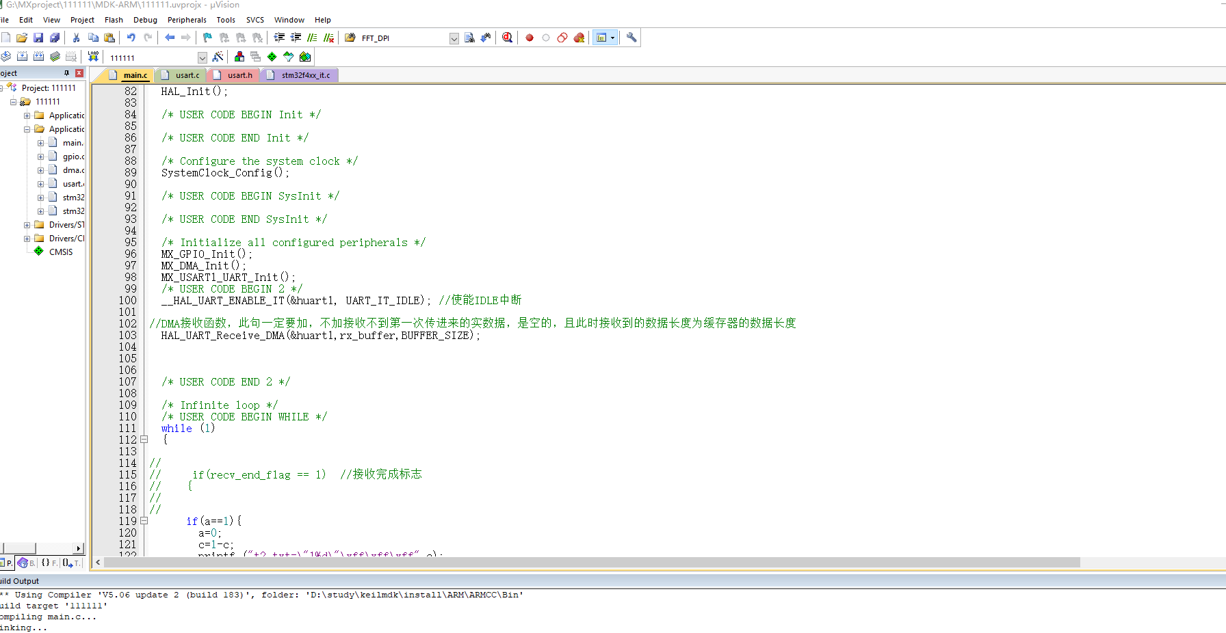Expand the Drivers/ST folder in project tree
Screen dimensions: 1226x633
[x=27, y=224]
